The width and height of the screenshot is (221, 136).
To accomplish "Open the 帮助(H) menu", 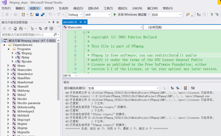I will (x=168, y=8).
